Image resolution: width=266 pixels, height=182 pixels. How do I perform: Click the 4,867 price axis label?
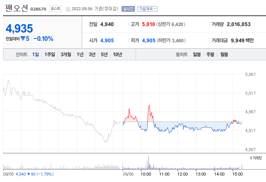pos(250,150)
